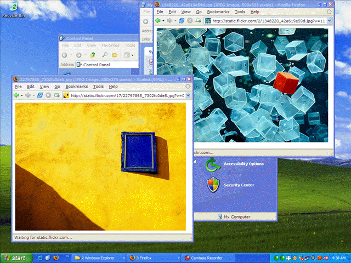Click 3 Firefox taskbar group button

click(155, 258)
